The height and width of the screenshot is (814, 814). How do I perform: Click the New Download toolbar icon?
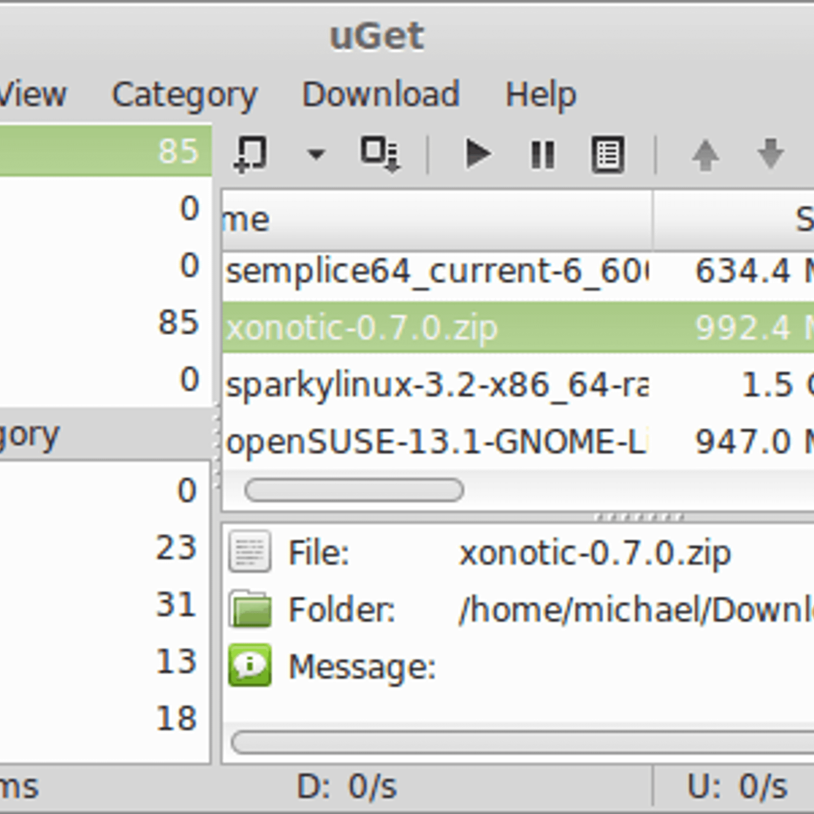[x=250, y=154]
